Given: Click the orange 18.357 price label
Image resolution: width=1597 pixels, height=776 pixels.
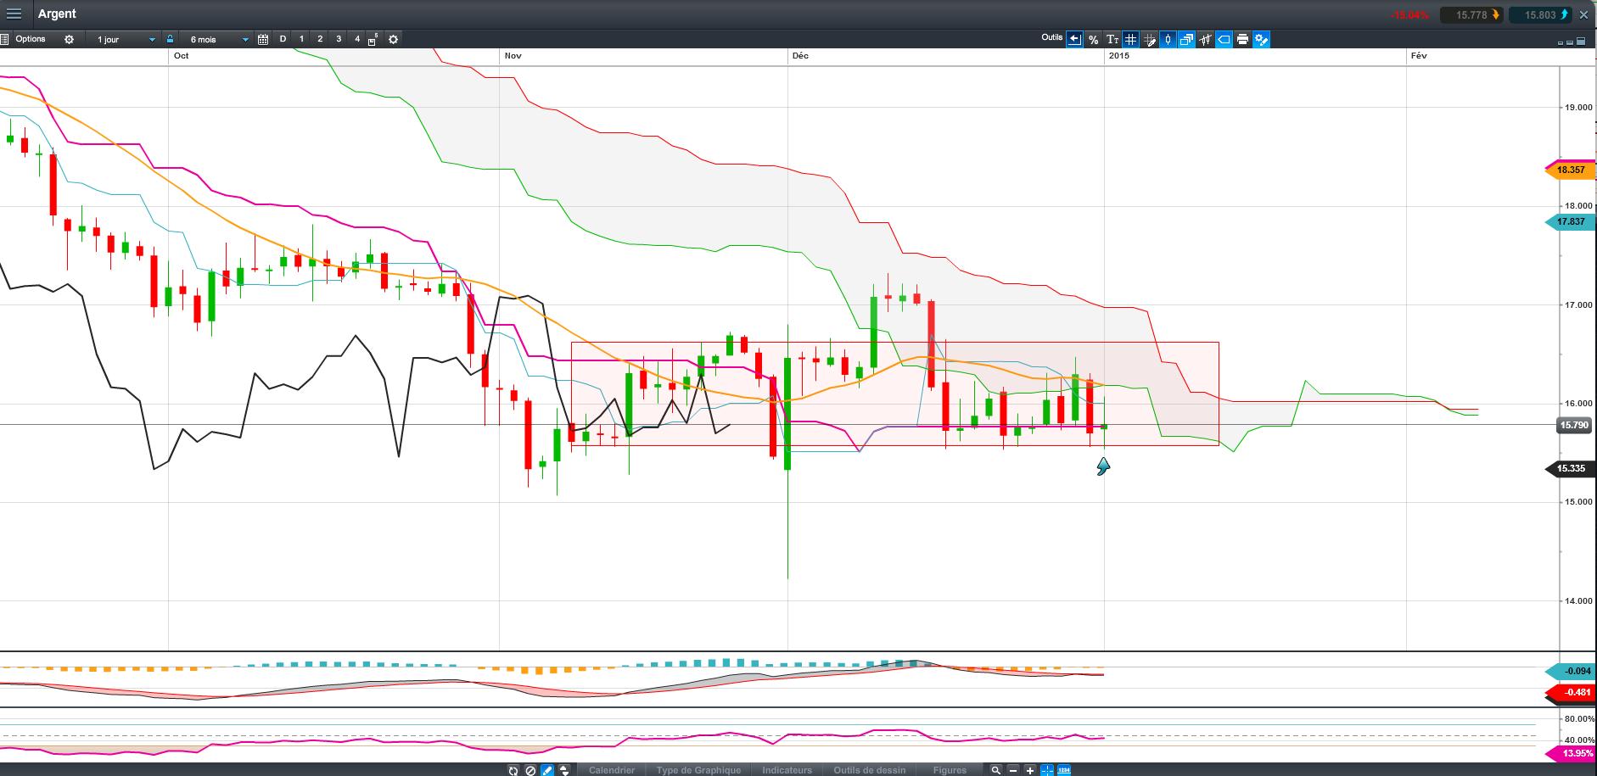Looking at the screenshot, I should (x=1570, y=170).
